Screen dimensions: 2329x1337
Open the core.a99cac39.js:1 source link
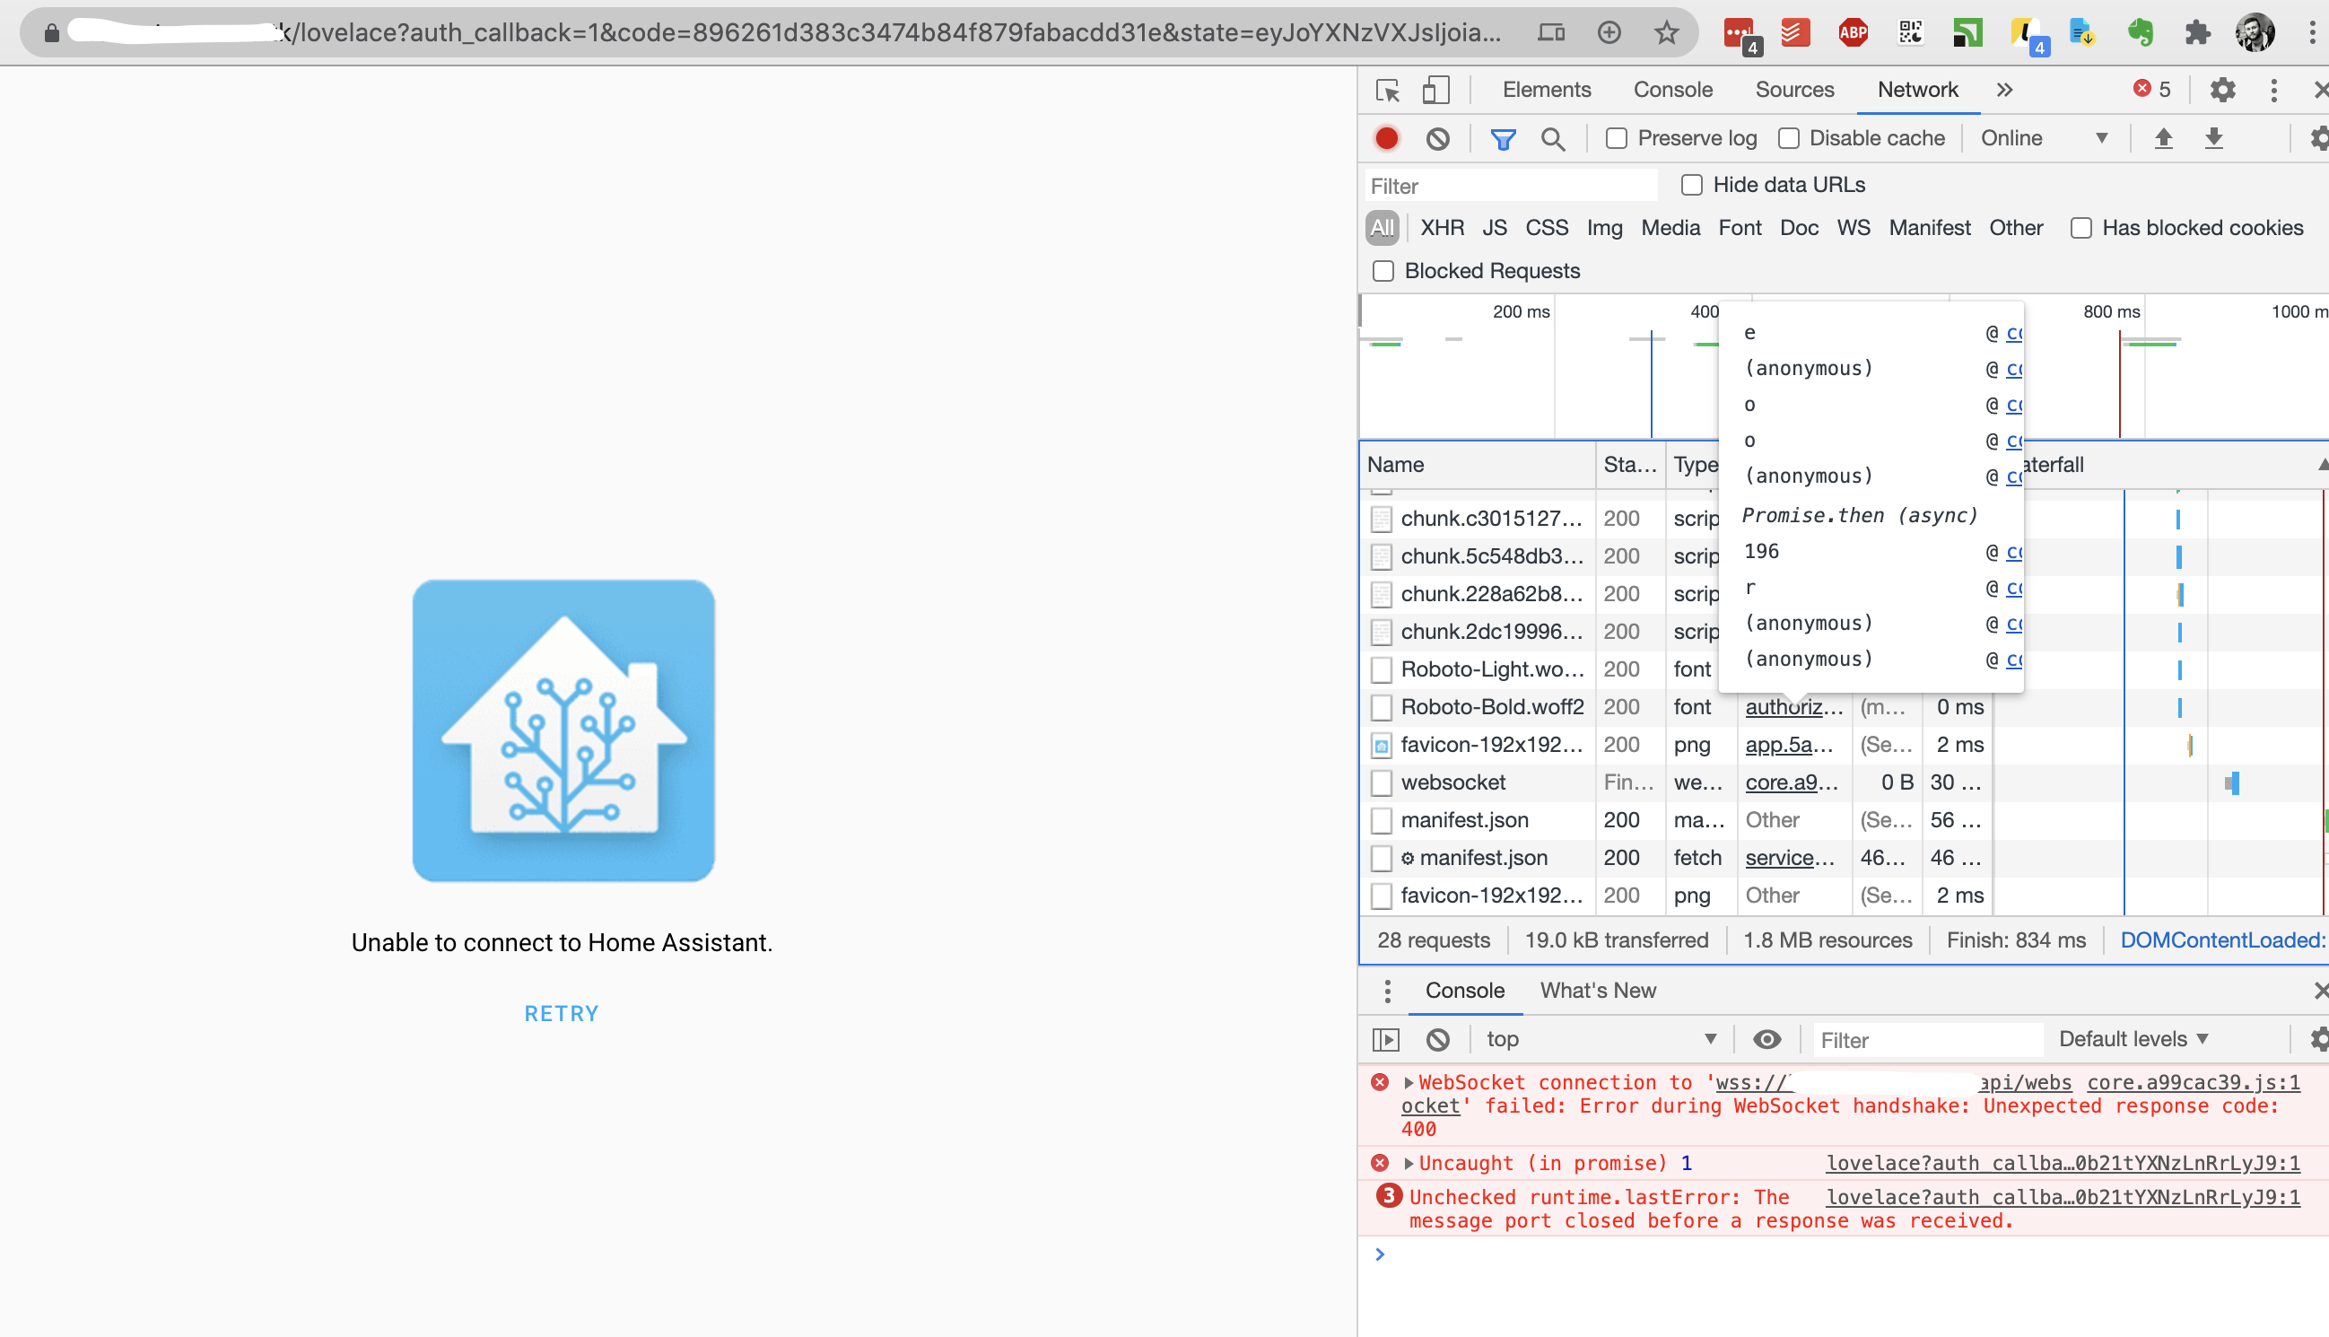tap(2194, 1083)
